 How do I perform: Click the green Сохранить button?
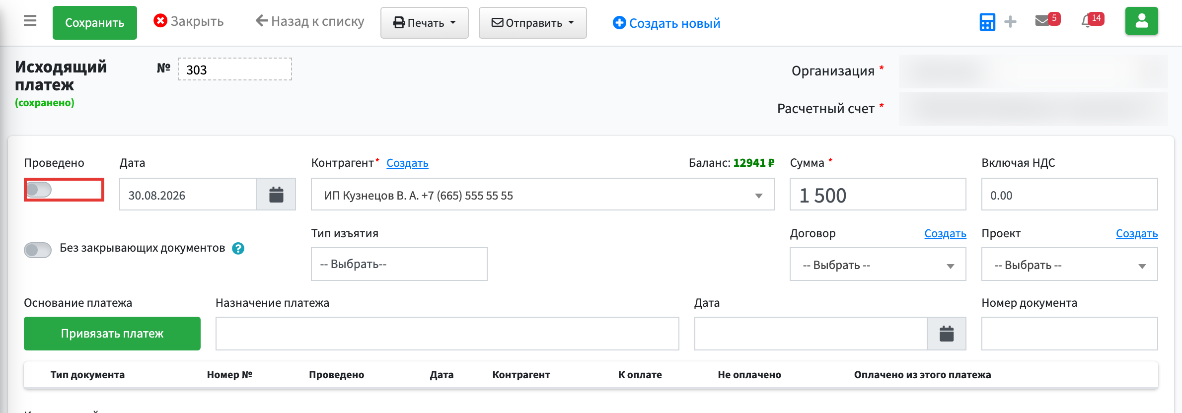tap(95, 23)
